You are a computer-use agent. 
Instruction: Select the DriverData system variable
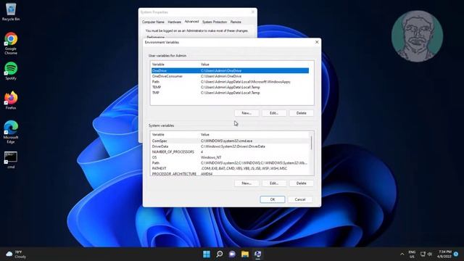(x=230, y=146)
